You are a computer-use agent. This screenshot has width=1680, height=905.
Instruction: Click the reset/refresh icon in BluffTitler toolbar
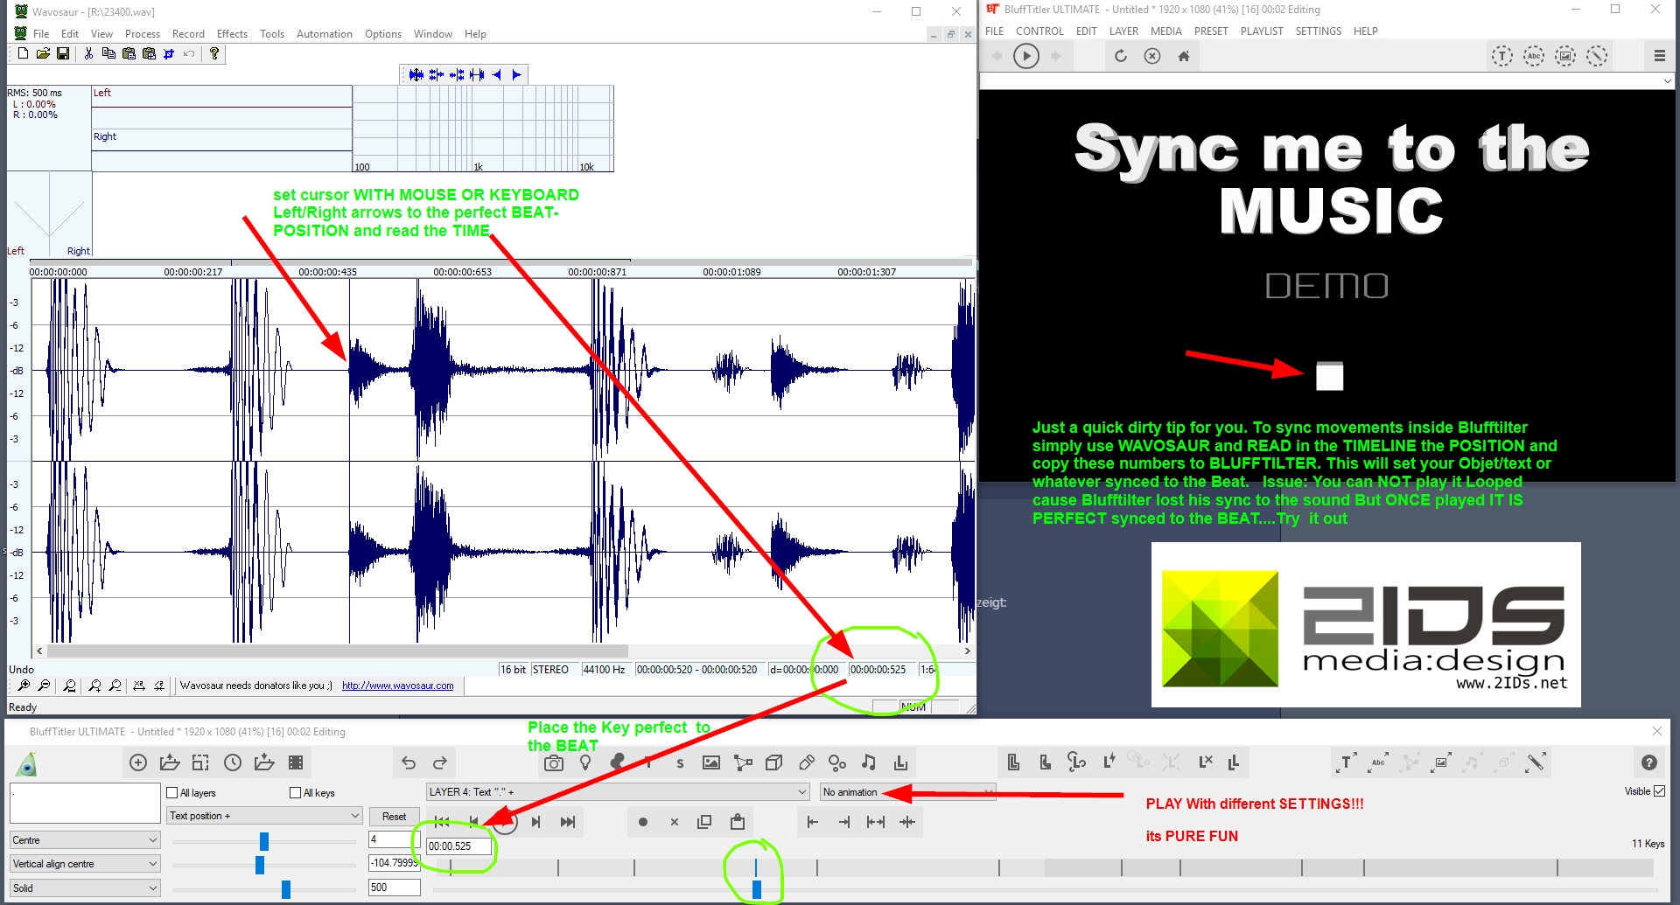click(1121, 56)
